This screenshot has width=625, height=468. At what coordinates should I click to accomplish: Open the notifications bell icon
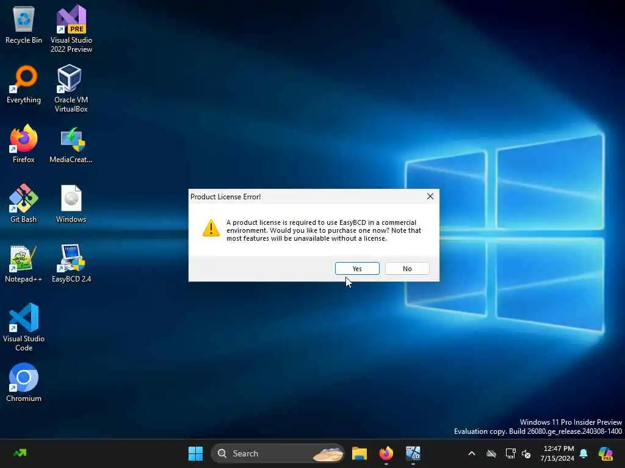pyautogui.click(x=583, y=453)
